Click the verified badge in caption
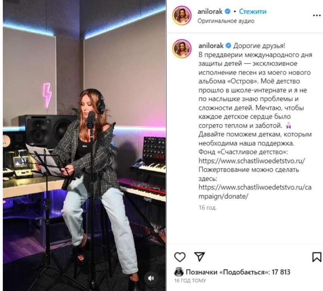 click(228, 45)
